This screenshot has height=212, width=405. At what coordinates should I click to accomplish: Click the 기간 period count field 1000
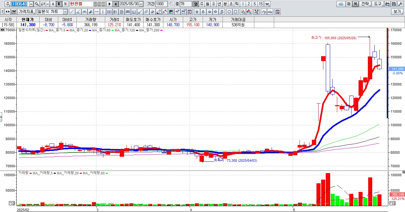pyautogui.click(x=161, y=4)
